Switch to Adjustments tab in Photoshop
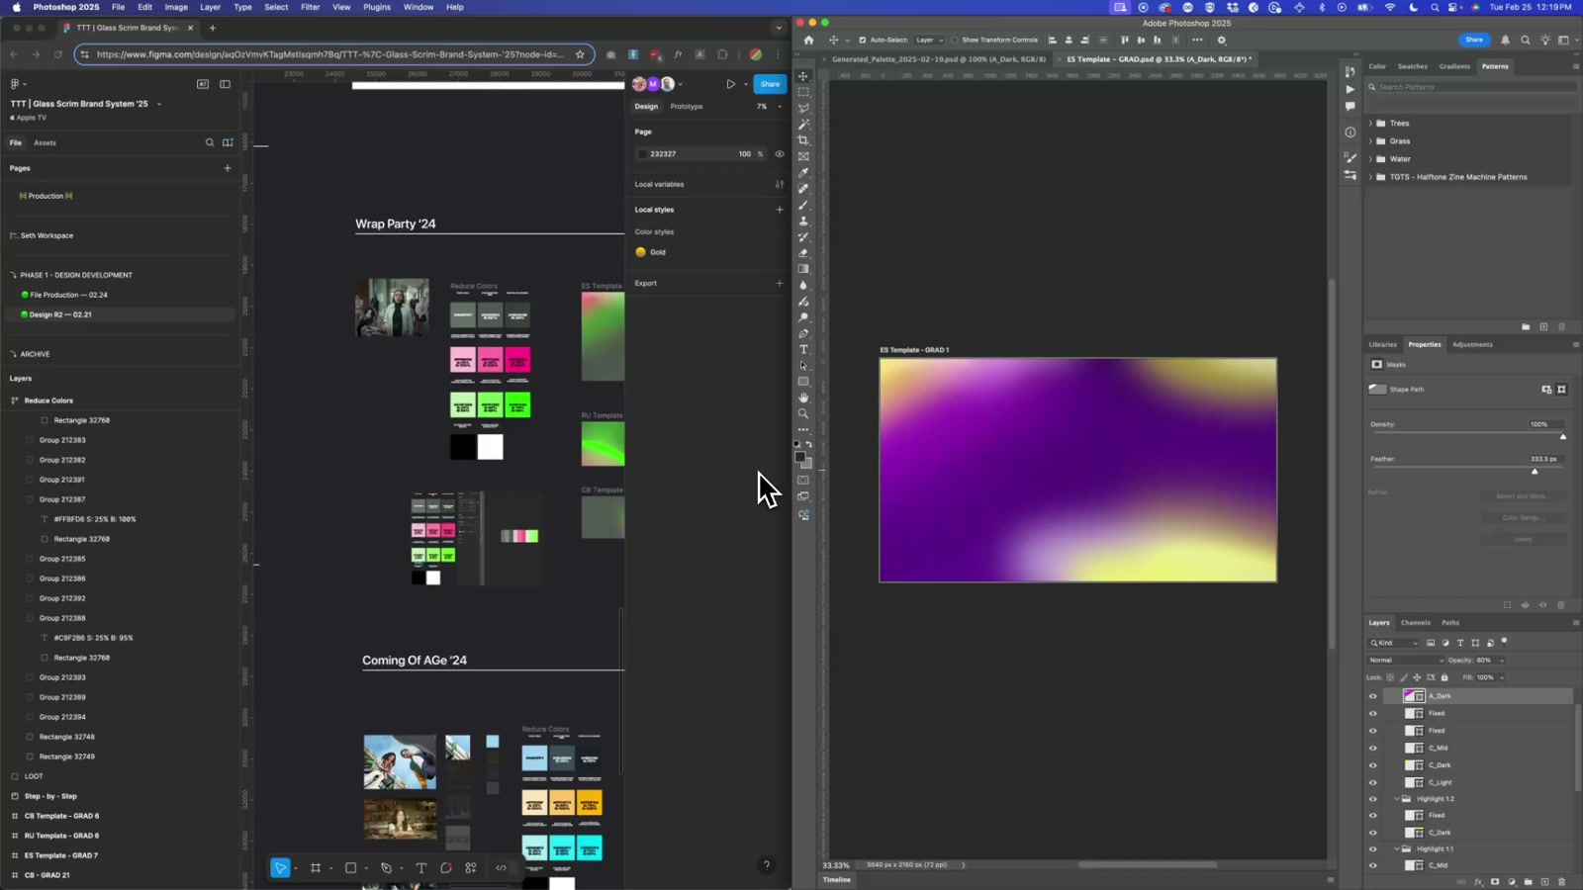1583x890 pixels. coord(1472,344)
